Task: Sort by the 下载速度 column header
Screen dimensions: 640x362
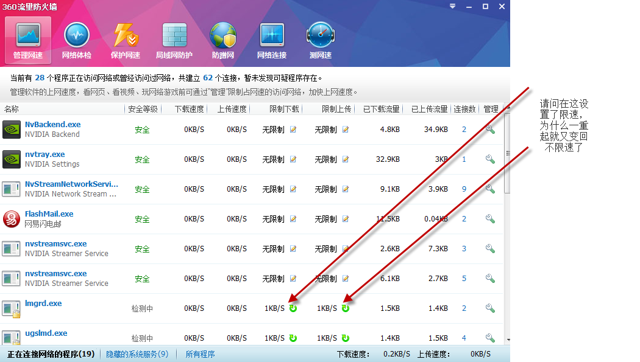Action: pos(190,109)
